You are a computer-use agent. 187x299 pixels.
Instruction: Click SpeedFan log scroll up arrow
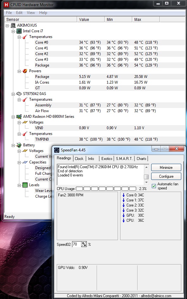coord(146,167)
